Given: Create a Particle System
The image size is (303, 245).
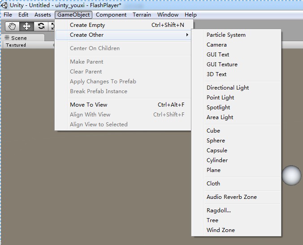Looking at the screenshot, I should coord(236,35).
